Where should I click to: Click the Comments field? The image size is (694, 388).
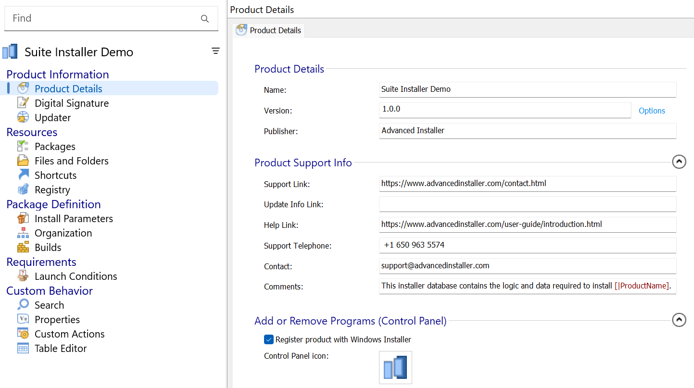(528, 286)
